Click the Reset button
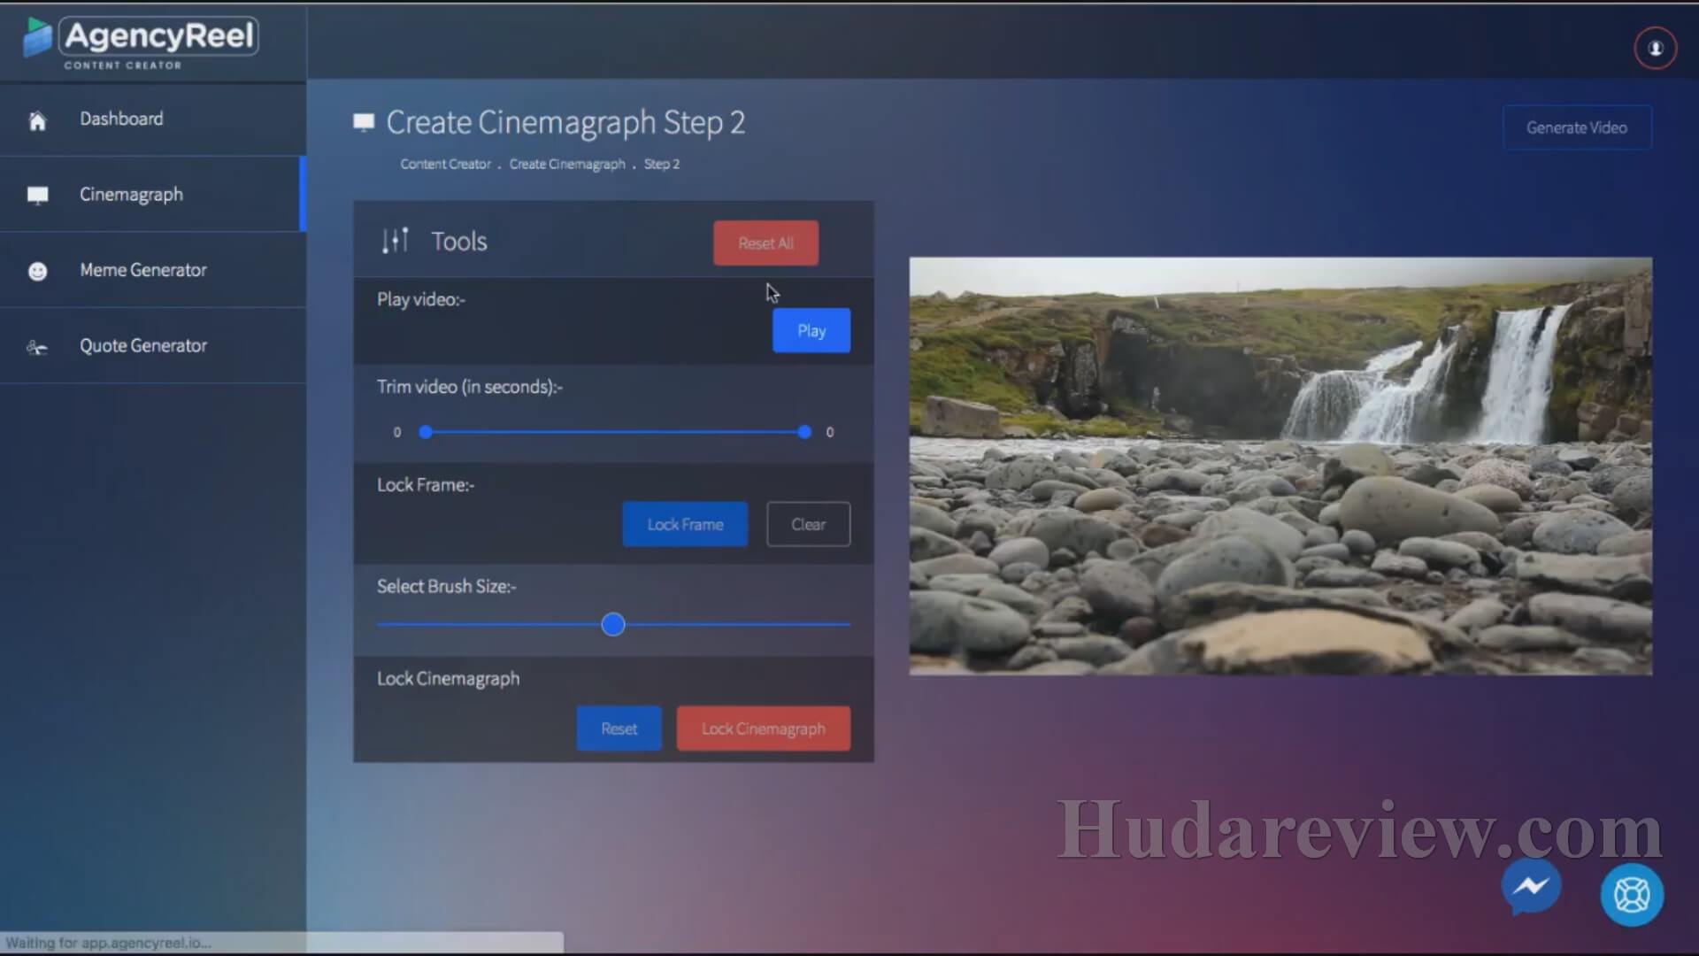This screenshot has width=1699, height=956. tap(618, 728)
